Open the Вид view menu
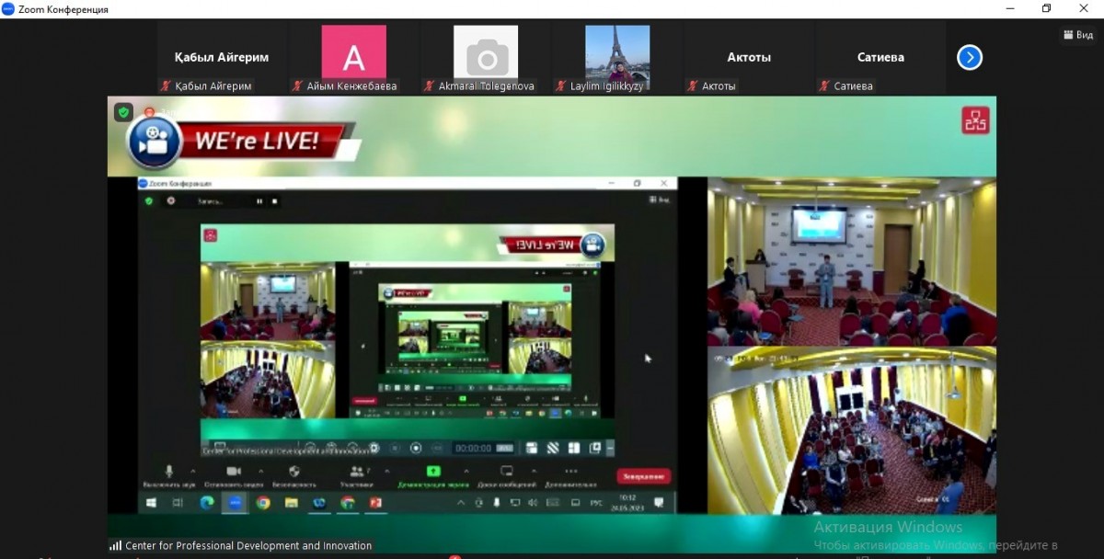 tap(1078, 35)
